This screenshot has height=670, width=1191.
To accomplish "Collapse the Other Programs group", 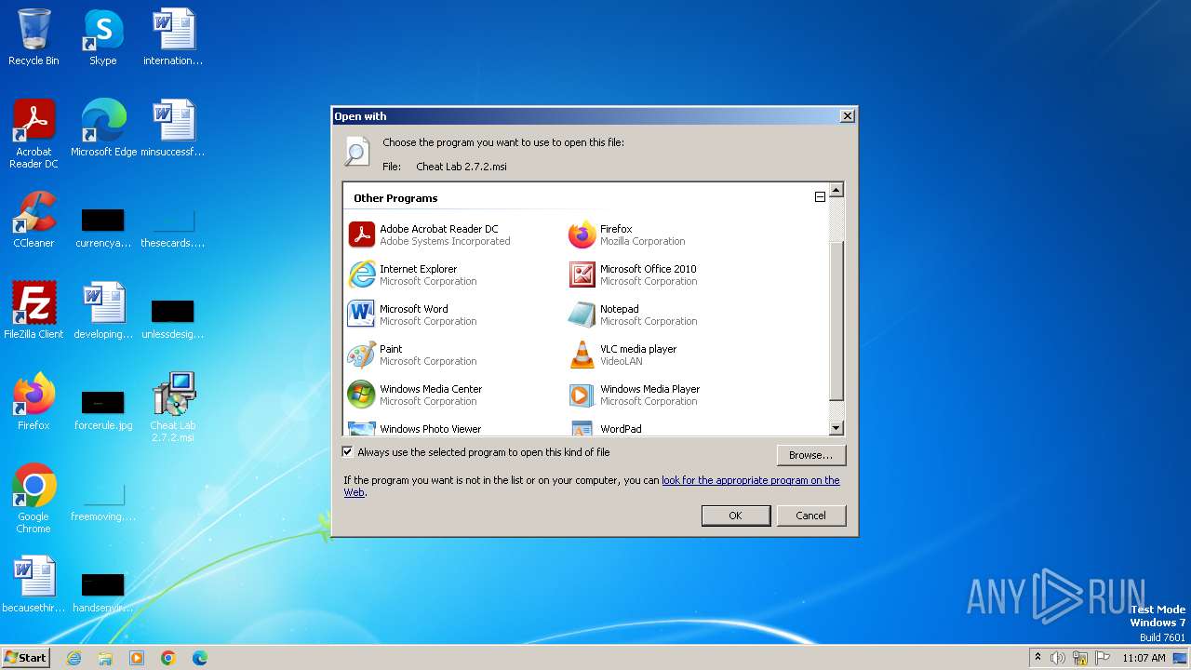I will click(x=820, y=197).
